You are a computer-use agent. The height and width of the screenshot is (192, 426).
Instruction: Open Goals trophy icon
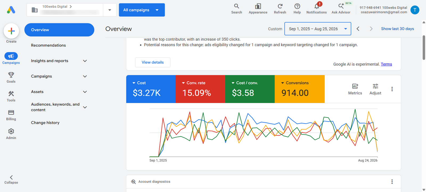click(11, 75)
